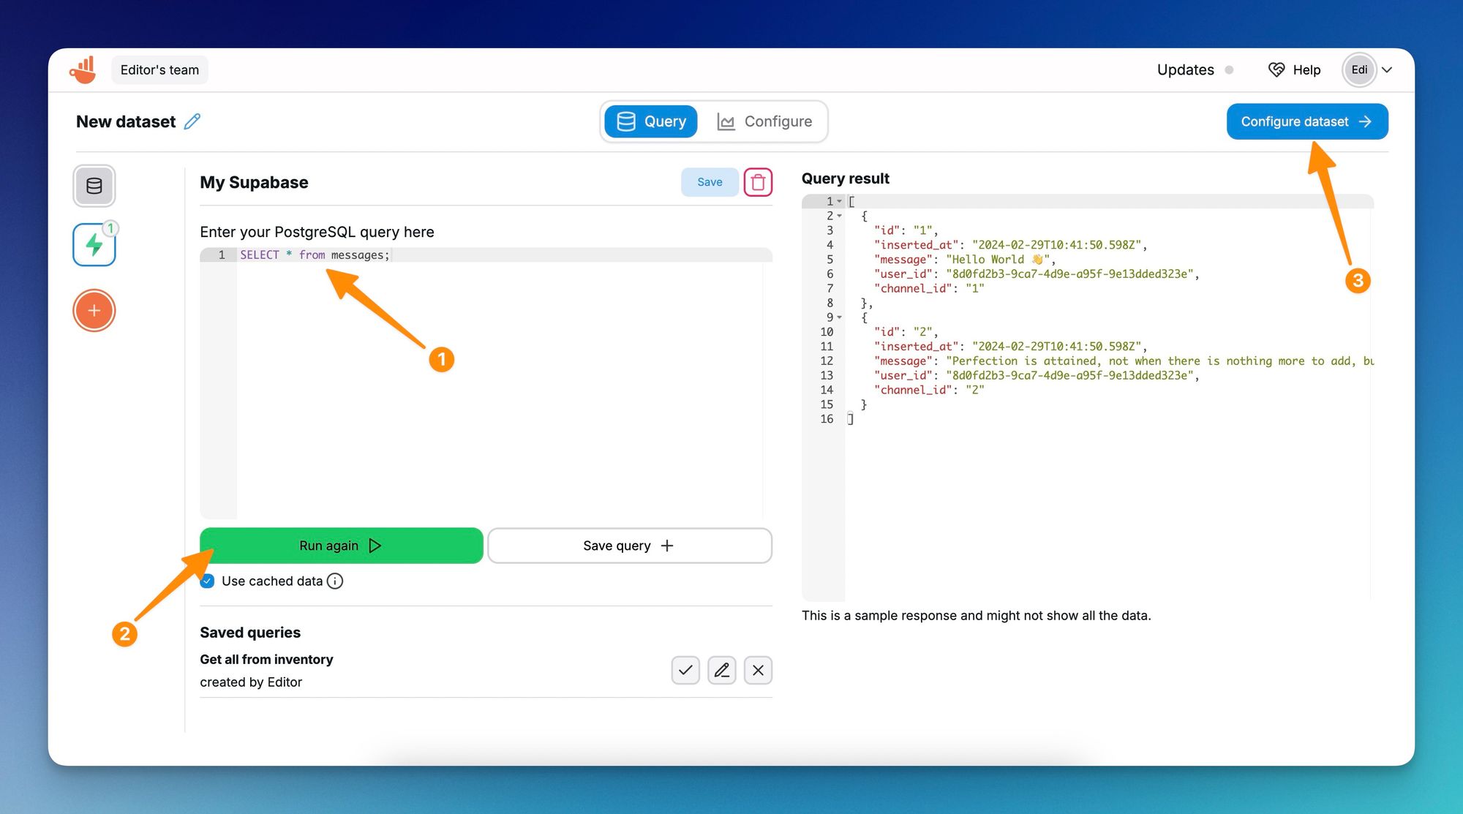1463x814 pixels.
Task: Switch to the Configure tab
Action: (x=765, y=121)
